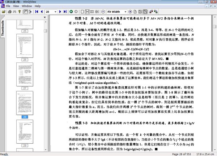Click the thumbnail panel scrollbar handle
The height and width of the screenshot is (156, 217).
[46, 31]
